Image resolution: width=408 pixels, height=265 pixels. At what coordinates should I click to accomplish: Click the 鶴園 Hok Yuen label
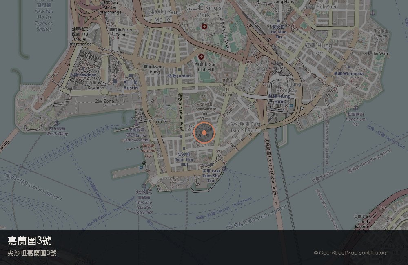click(322, 7)
